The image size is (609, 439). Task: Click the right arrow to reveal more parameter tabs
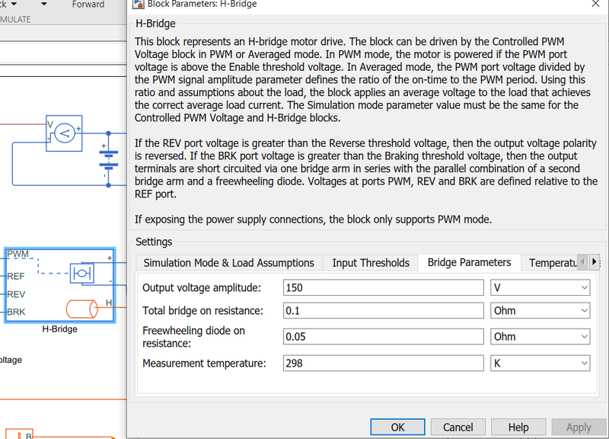pyautogui.click(x=595, y=261)
